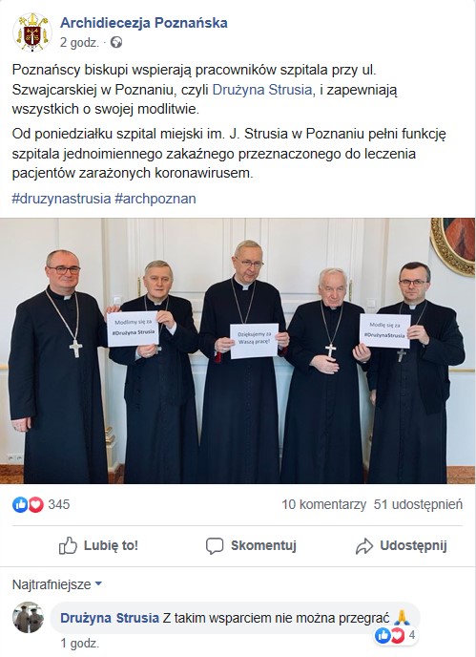Open the bishops group photo
The image size is (476, 657).
238,351
